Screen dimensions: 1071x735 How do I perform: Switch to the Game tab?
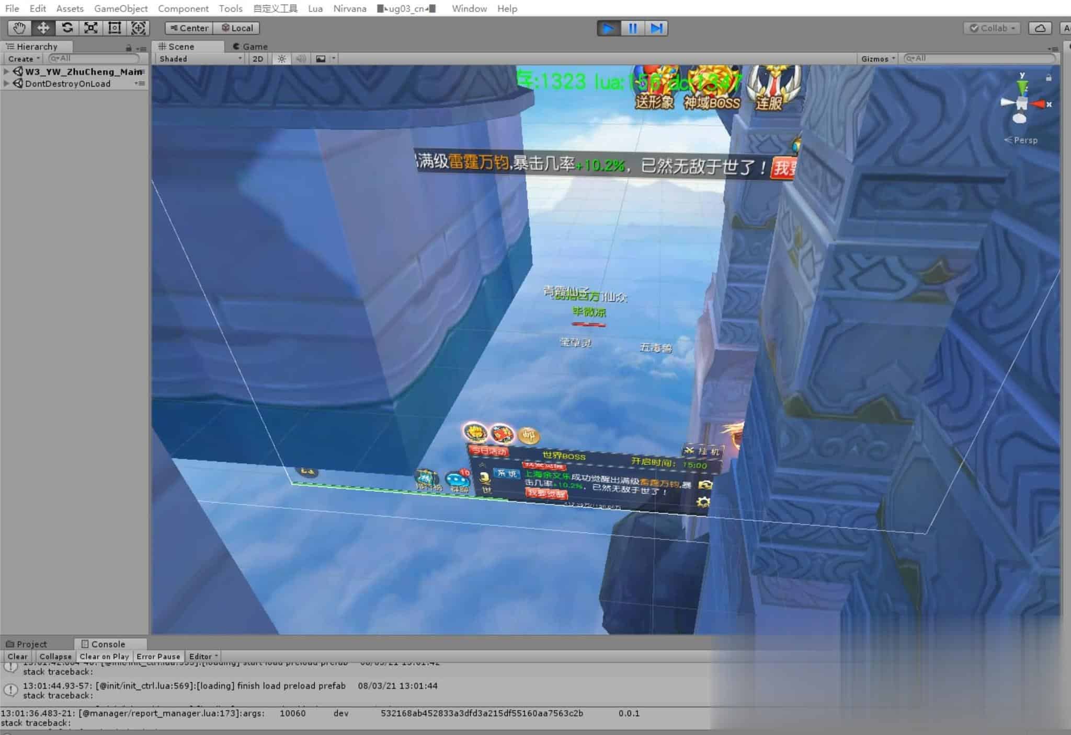click(x=250, y=46)
